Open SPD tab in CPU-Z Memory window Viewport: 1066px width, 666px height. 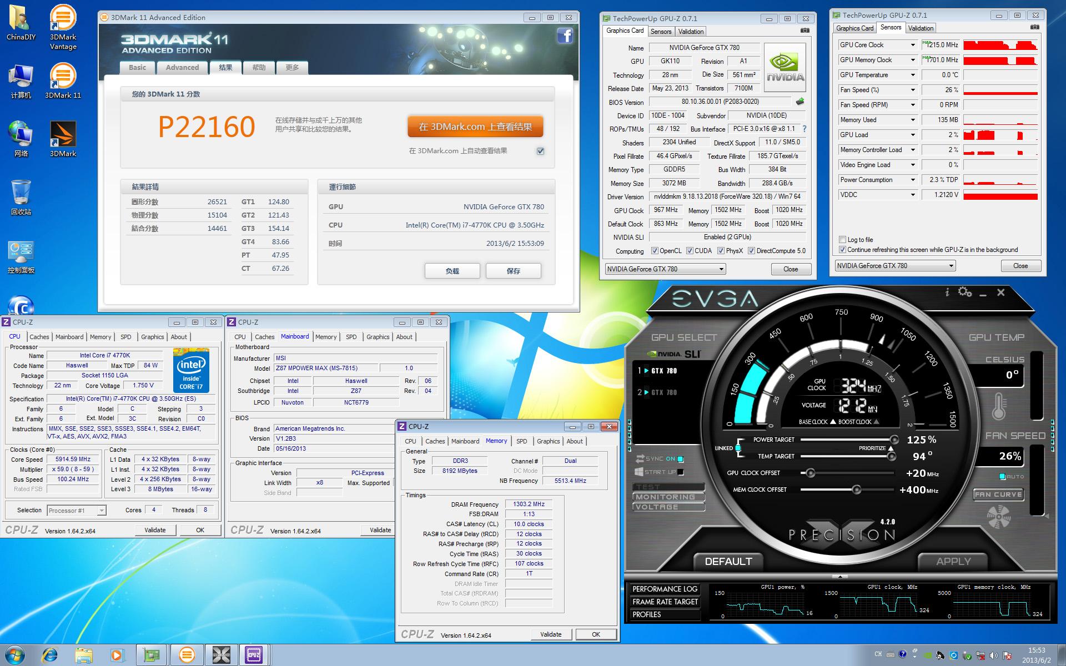coord(522,441)
